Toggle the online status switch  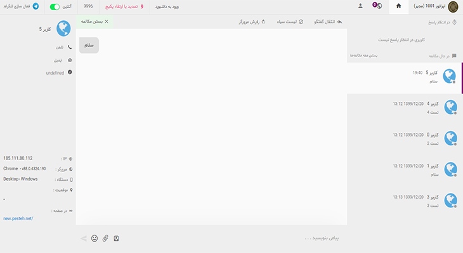tap(55, 6)
